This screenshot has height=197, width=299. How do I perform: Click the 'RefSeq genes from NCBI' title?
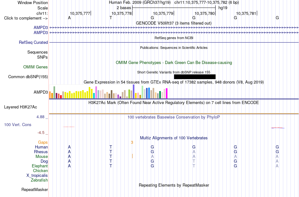click(174, 38)
